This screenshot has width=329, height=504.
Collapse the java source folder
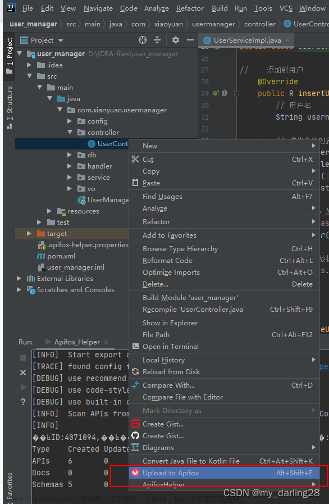pyautogui.click(x=50, y=98)
